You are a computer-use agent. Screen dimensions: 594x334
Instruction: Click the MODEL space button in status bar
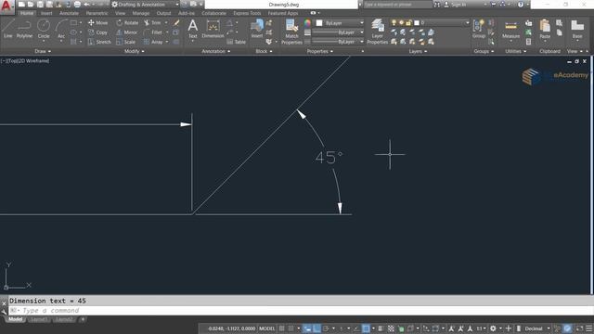[x=266, y=328]
